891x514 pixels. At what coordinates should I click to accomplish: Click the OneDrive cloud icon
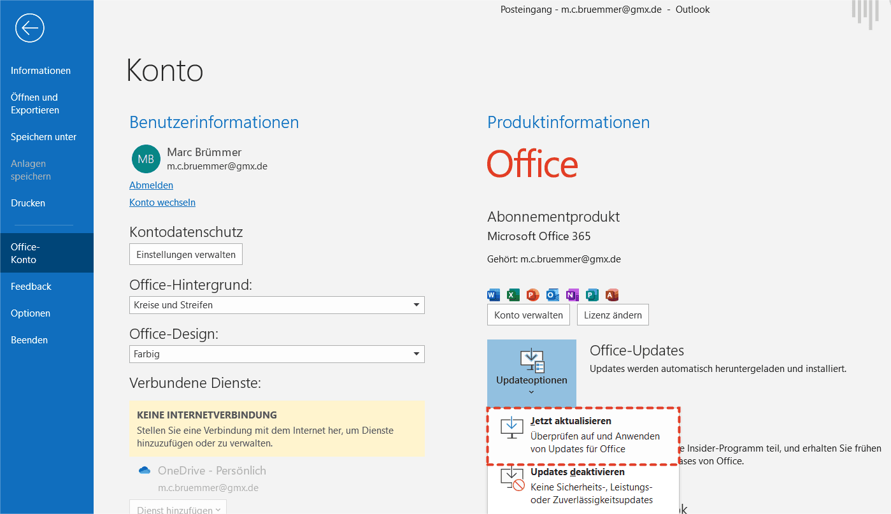tap(145, 471)
